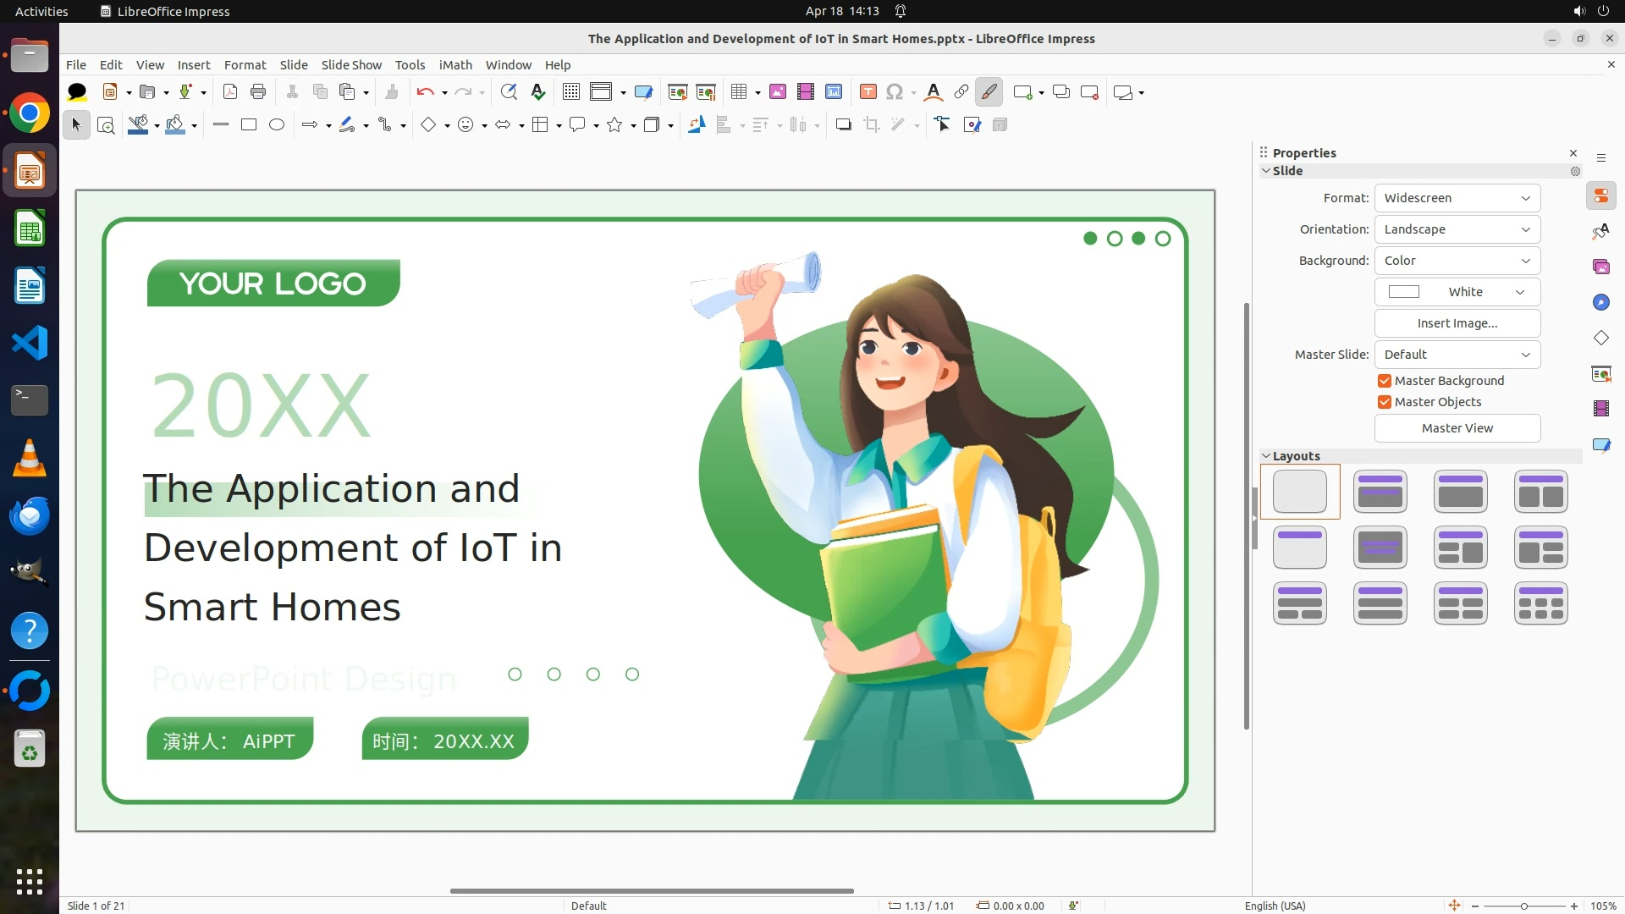Toggle the Display Grid icon
The height and width of the screenshot is (914, 1625).
coord(571,92)
